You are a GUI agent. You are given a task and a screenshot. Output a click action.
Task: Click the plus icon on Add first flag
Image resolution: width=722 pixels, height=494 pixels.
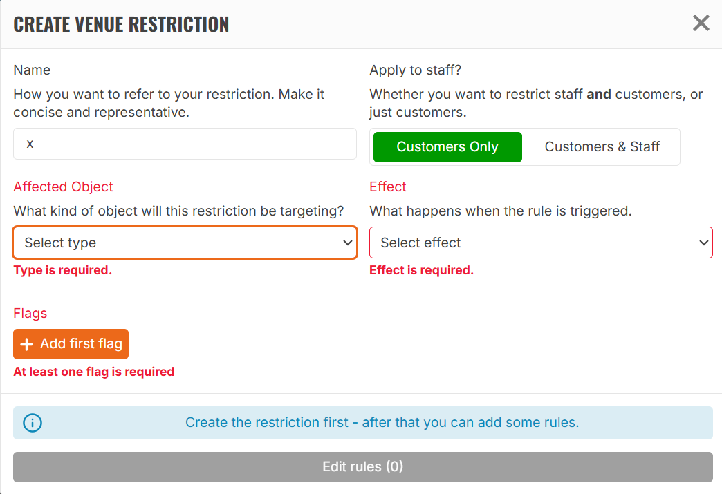click(x=27, y=344)
